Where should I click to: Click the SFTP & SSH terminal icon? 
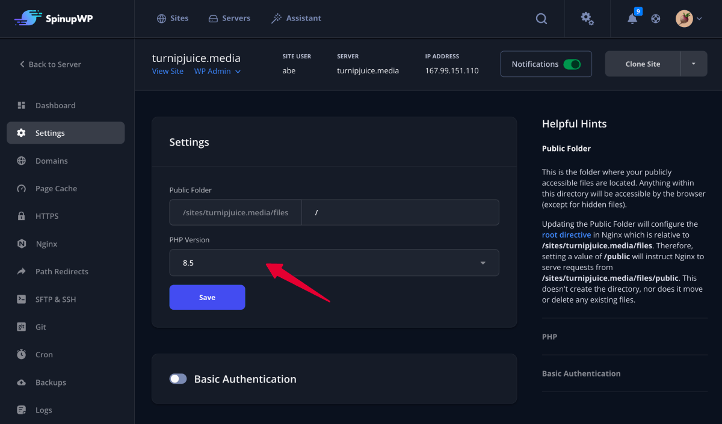point(22,299)
